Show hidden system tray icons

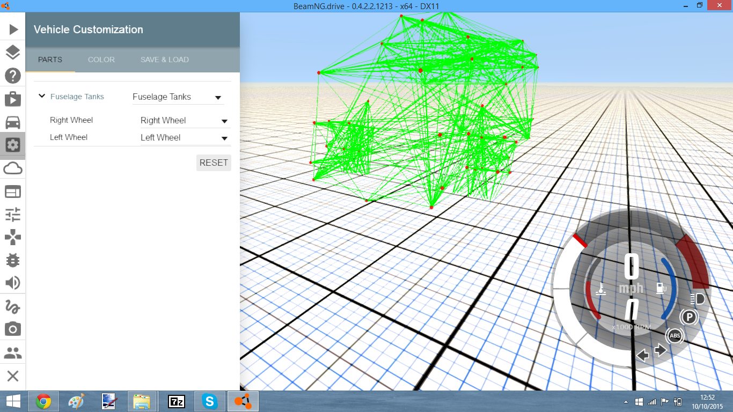click(626, 402)
